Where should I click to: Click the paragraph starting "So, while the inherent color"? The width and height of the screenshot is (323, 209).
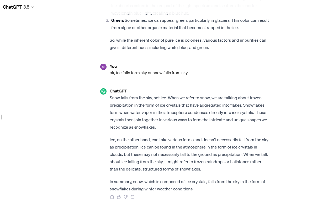click(x=188, y=44)
